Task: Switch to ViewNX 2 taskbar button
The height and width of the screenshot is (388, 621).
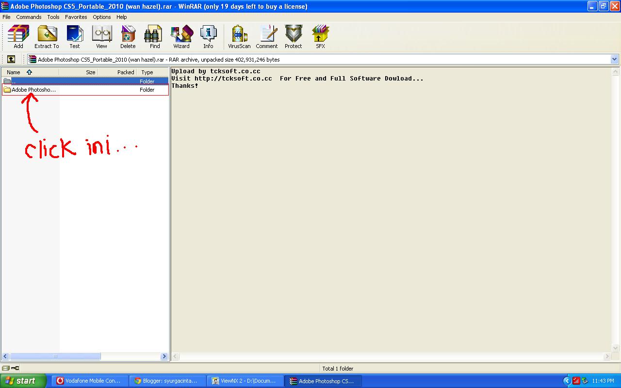Action: [x=245, y=381]
